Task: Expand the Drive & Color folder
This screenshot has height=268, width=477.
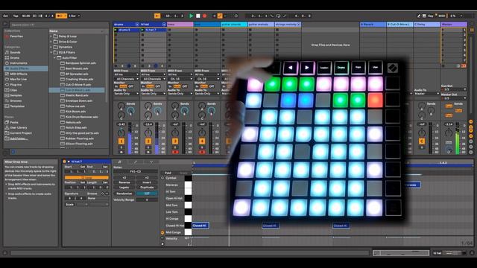Action: 51,42
